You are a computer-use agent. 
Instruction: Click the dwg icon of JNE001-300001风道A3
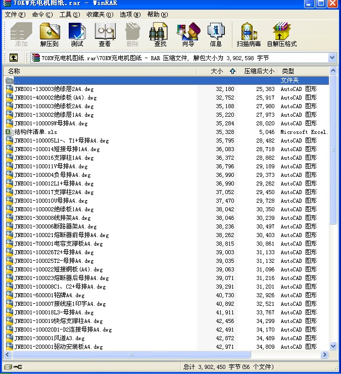(9, 338)
